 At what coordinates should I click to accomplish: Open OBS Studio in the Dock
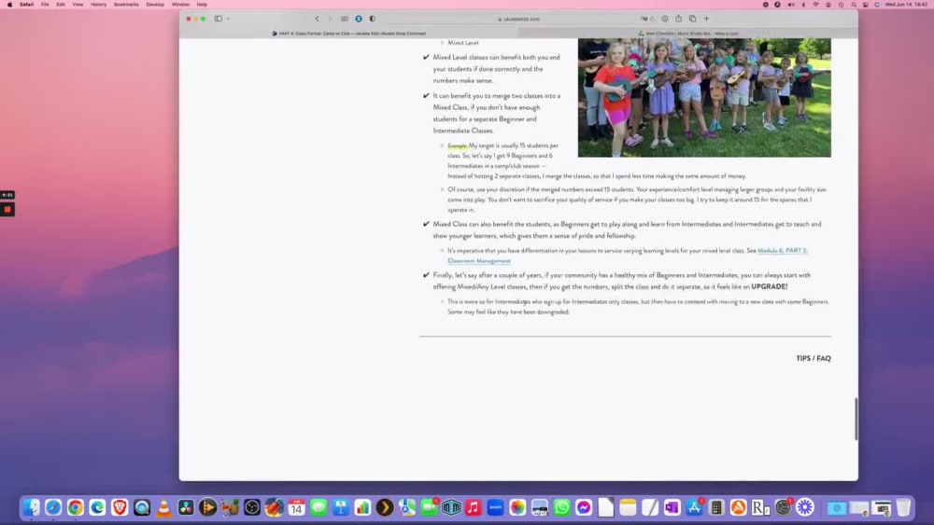click(x=252, y=507)
